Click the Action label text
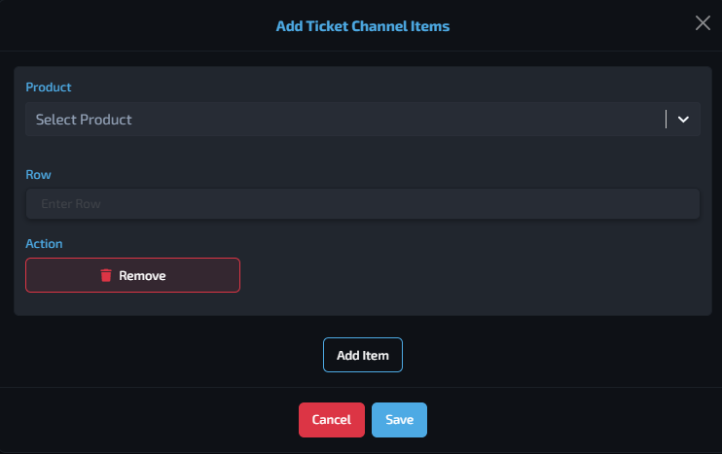Screen dimensions: 722x454 click(44, 243)
